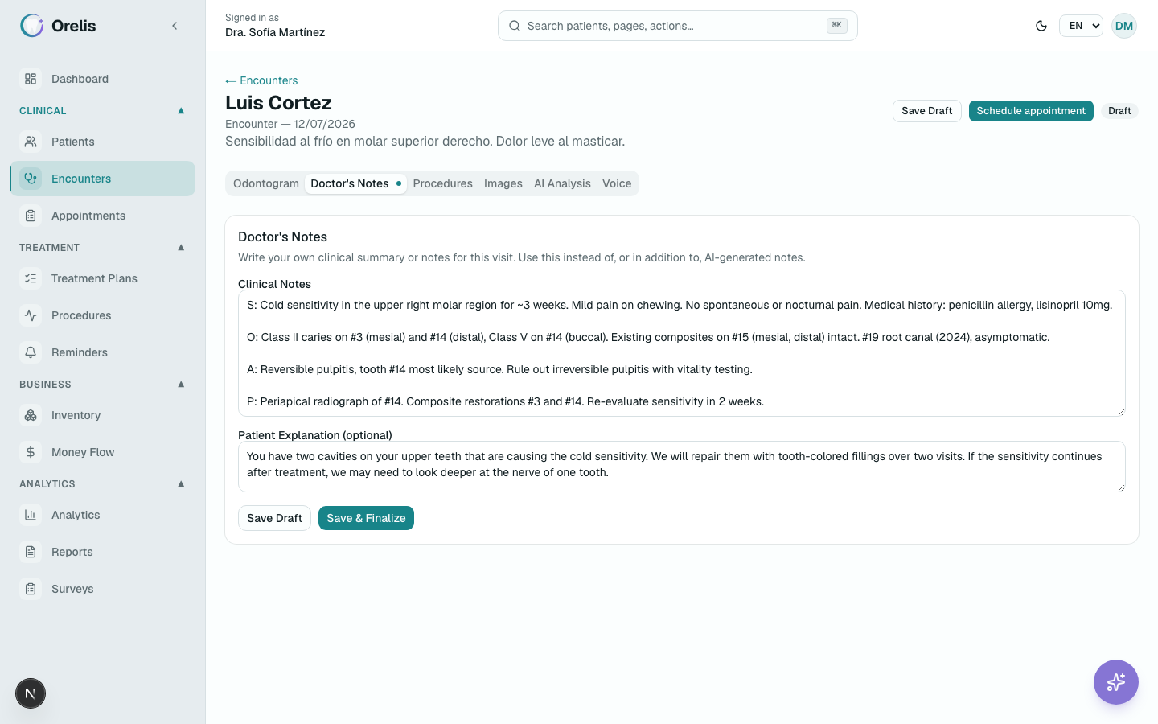Click the Doctor's Notes card heading
The width and height of the screenshot is (1158, 724).
coord(282,237)
